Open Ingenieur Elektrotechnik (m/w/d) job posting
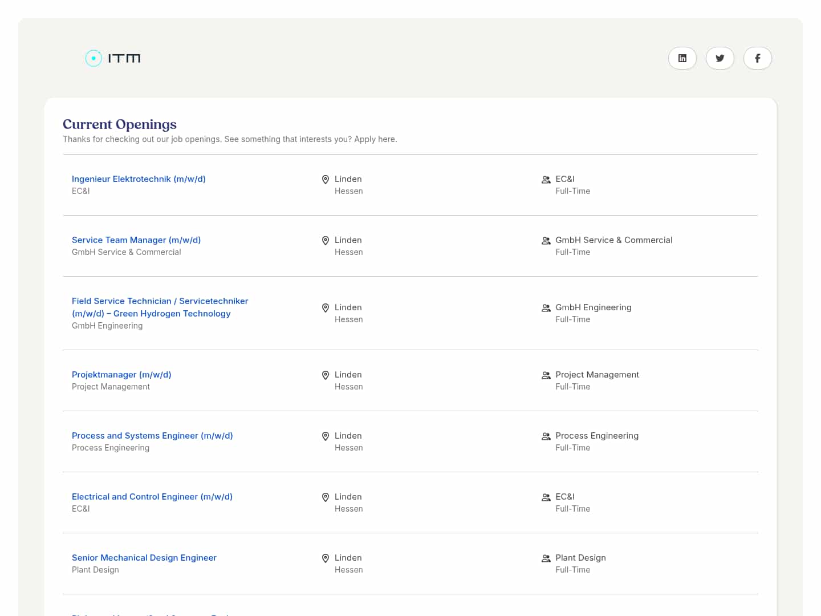 (x=139, y=179)
